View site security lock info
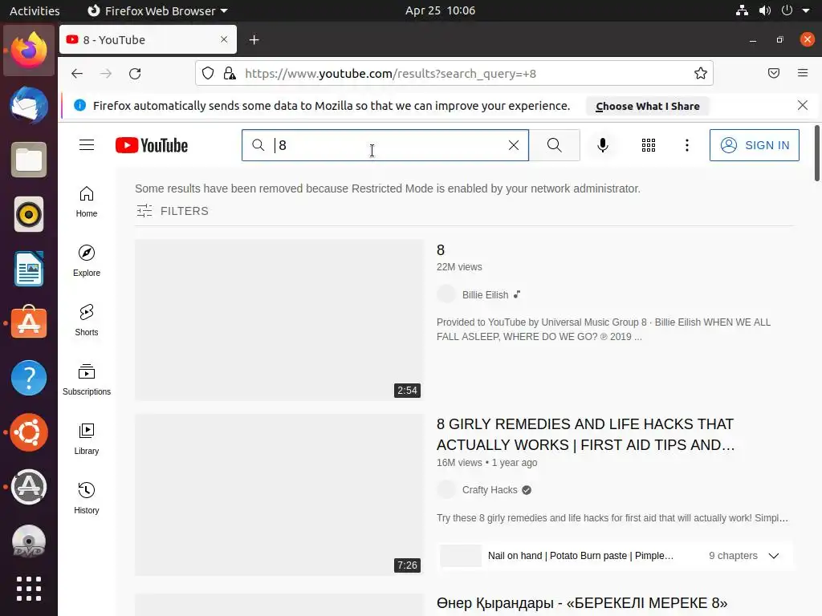 pyautogui.click(x=230, y=73)
